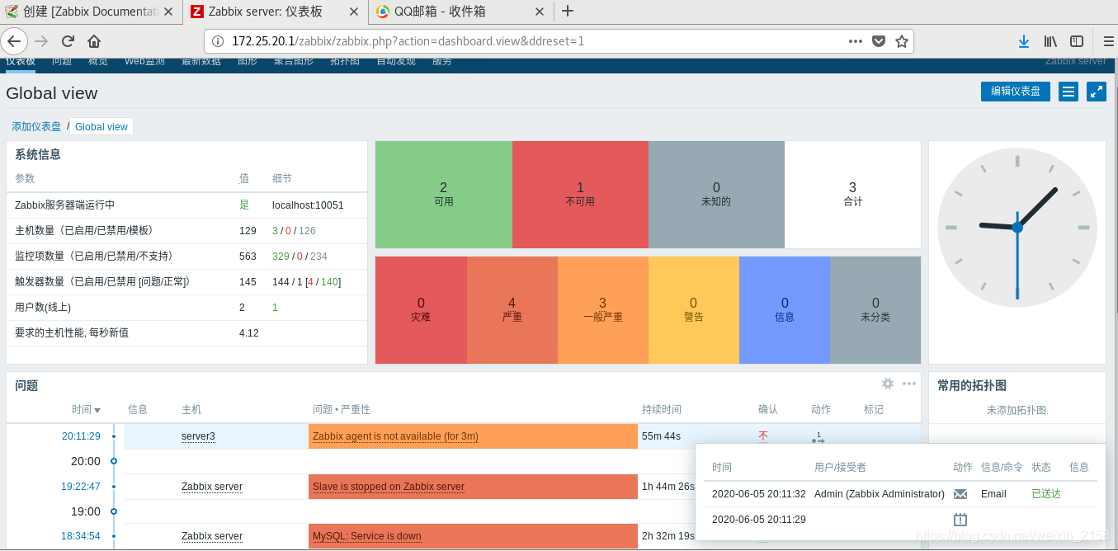Screen dimensions: 1118x551
Task: Open the Problems widget gear settings
Action: coord(888,384)
